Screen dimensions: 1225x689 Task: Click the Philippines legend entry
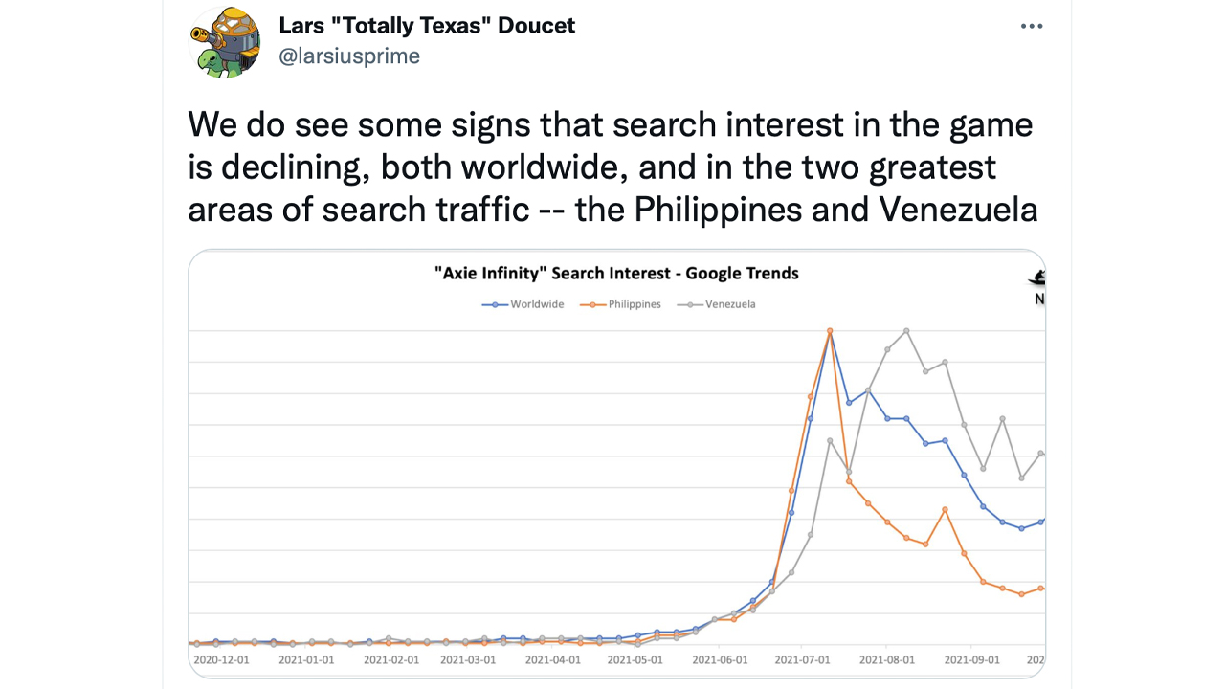[x=620, y=304]
